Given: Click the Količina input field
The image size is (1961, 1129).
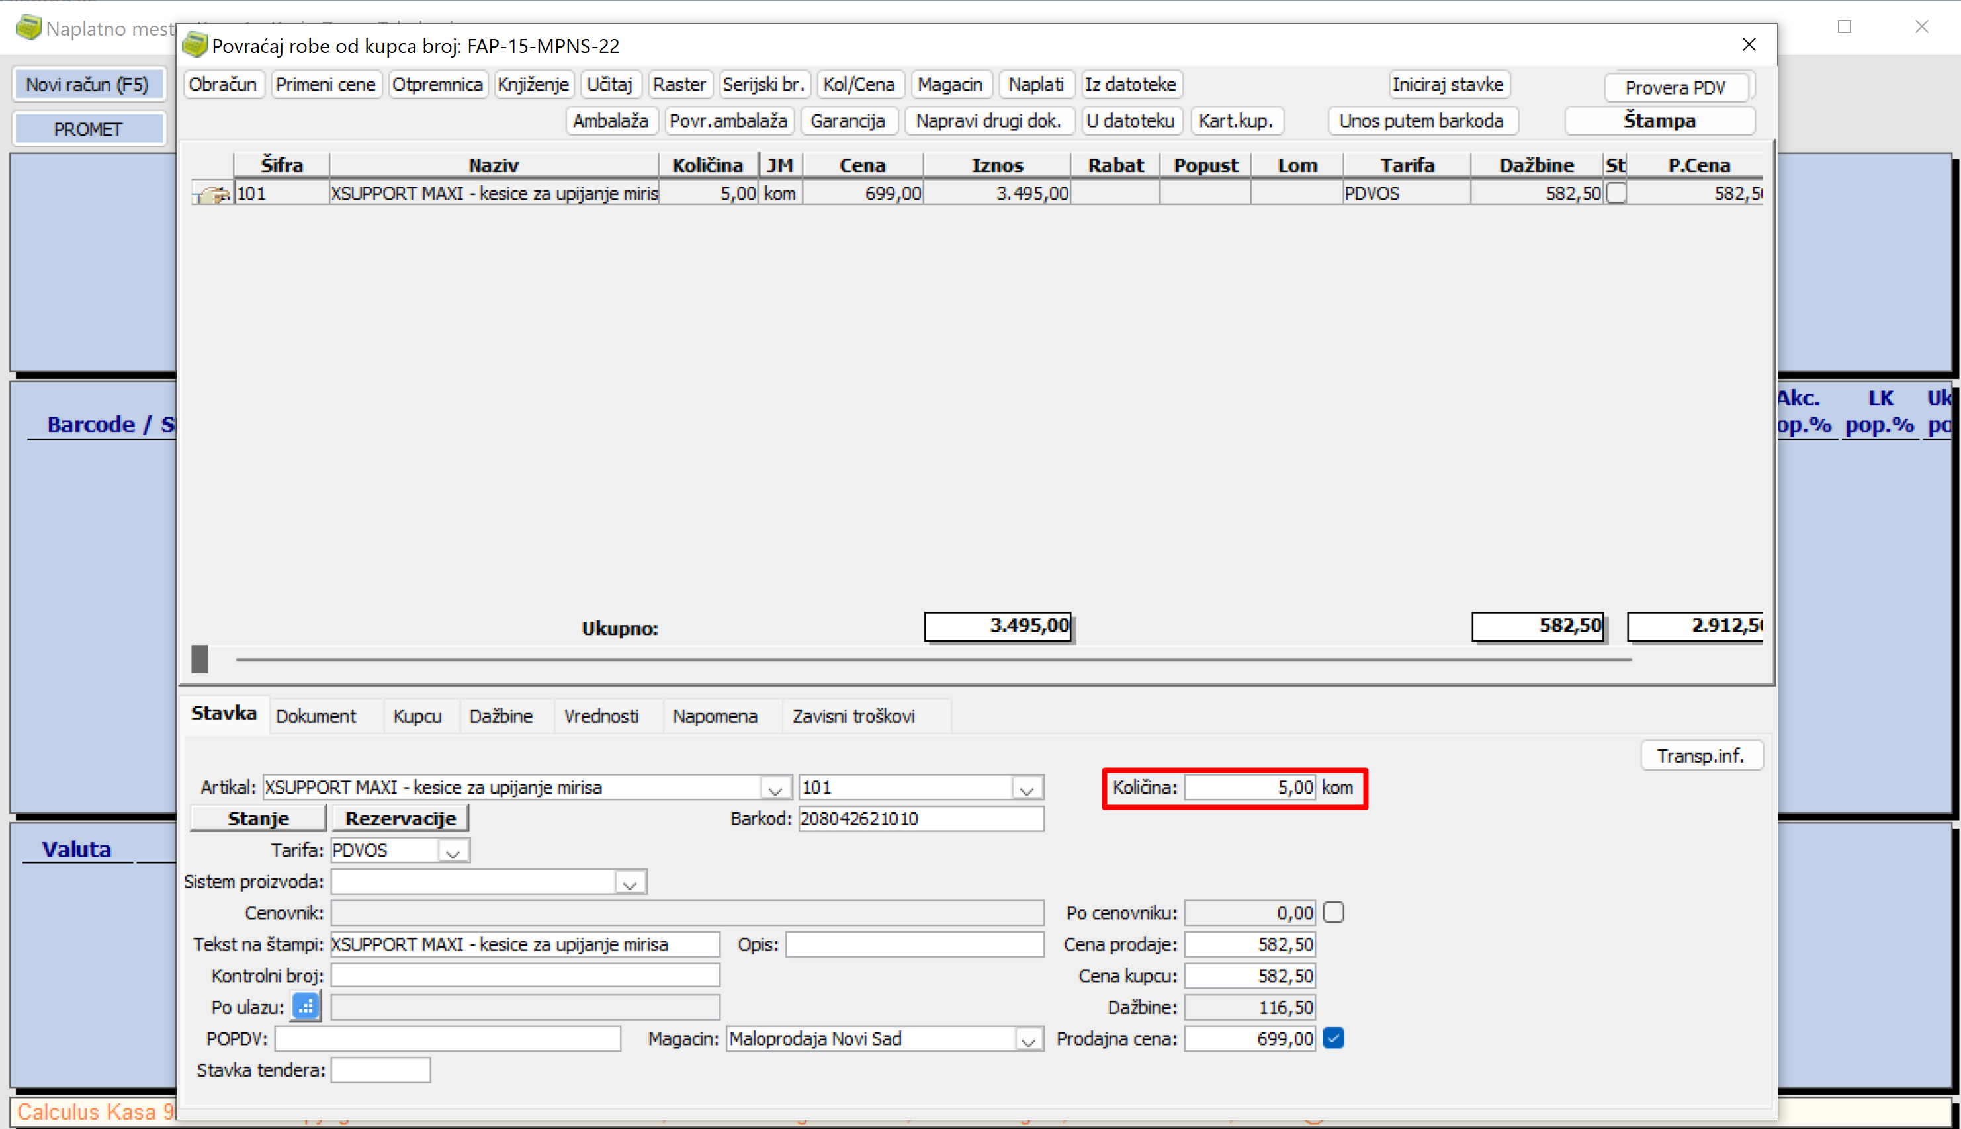Looking at the screenshot, I should pos(1249,788).
